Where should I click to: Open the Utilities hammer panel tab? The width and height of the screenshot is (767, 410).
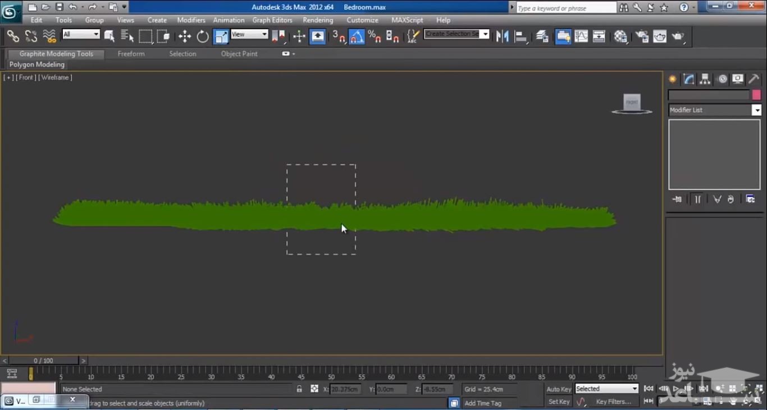pos(754,79)
